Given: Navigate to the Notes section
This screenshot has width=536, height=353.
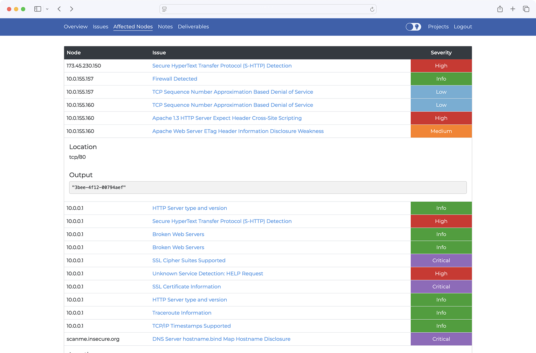Looking at the screenshot, I should tap(165, 27).
